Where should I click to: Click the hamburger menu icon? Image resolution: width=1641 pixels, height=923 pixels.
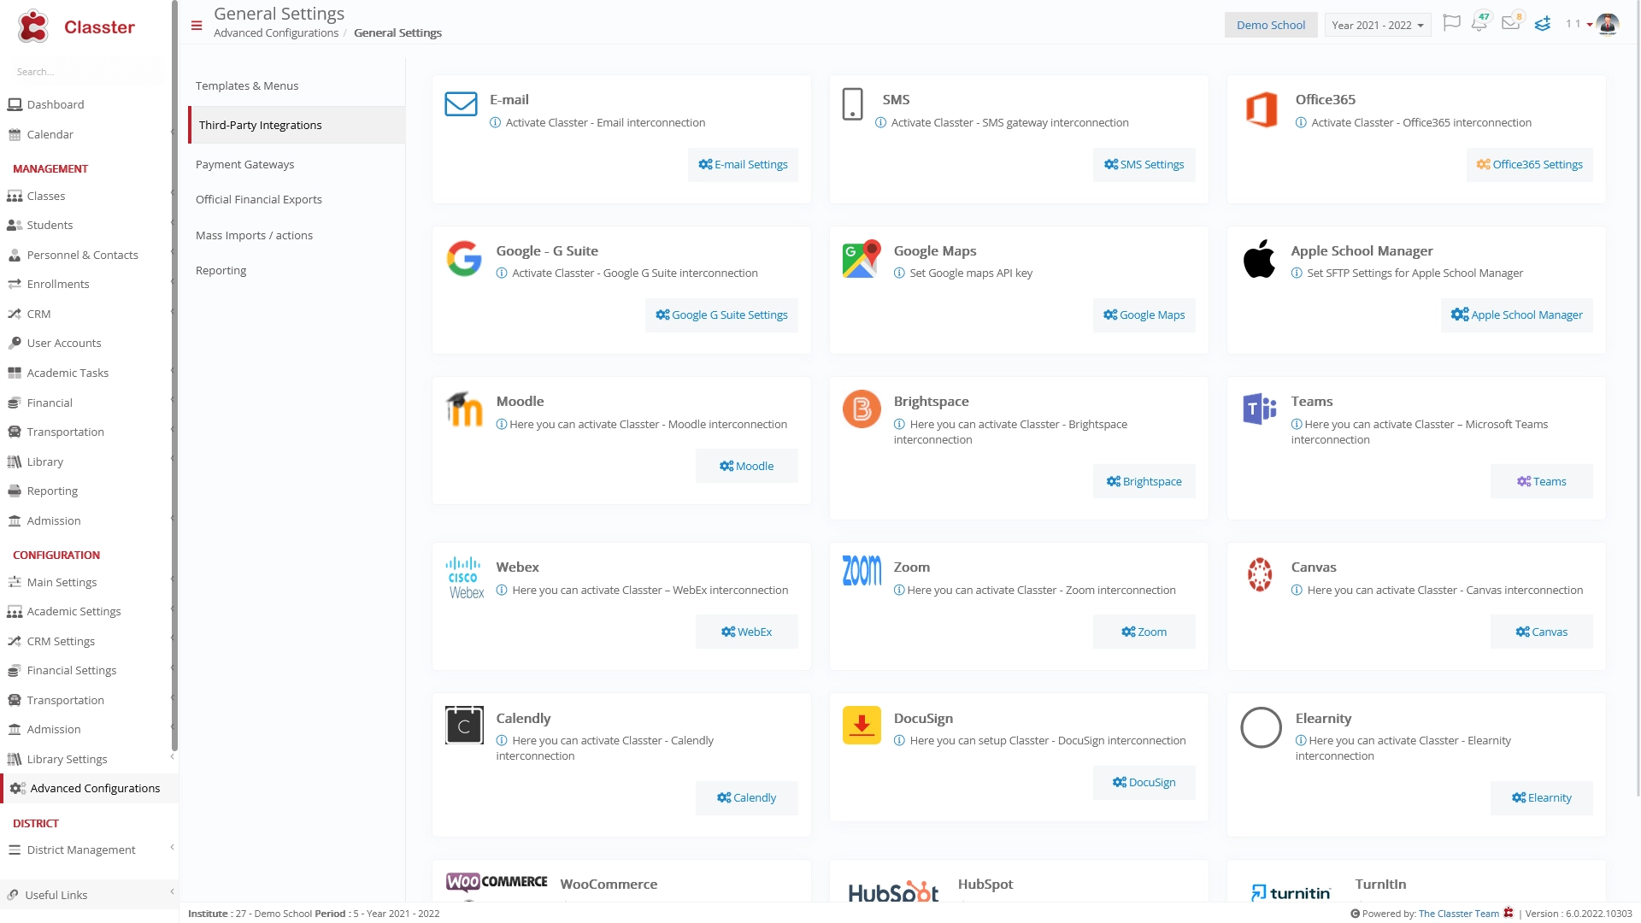[197, 26]
